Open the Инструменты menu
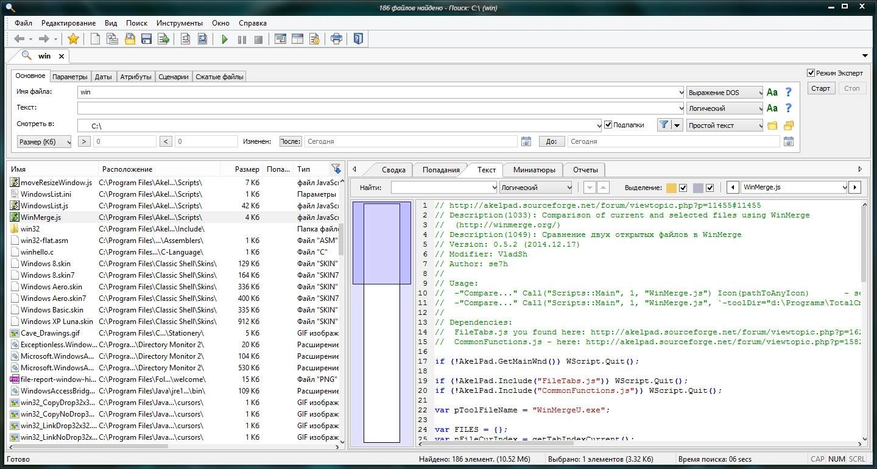 pyautogui.click(x=179, y=23)
